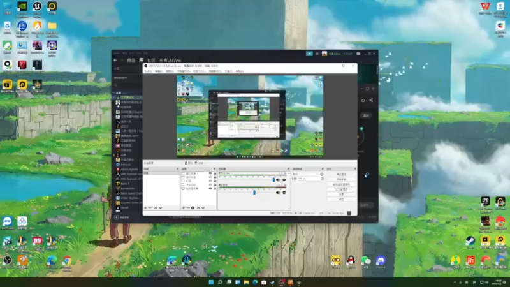Viewport: 510px width, 287px height.
Task: Open the 文件(F) menu in OBS
Action: pyautogui.click(x=148, y=71)
